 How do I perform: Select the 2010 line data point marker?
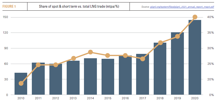tap(21, 83)
